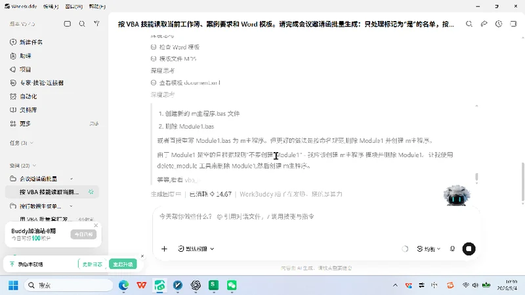Screen dimensions: 525x295
Task: Open the 项目 sidebar section
Action: [x=20, y=69]
